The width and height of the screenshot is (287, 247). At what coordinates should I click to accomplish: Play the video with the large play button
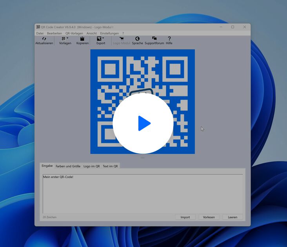[143, 123]
